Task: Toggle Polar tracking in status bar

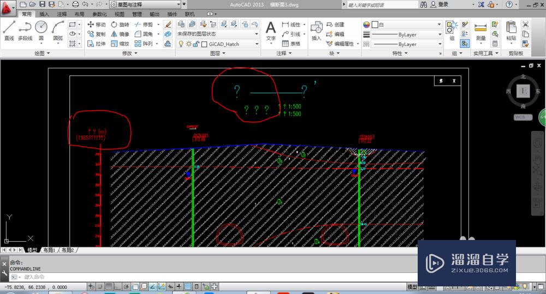Action: pos(126,287)
